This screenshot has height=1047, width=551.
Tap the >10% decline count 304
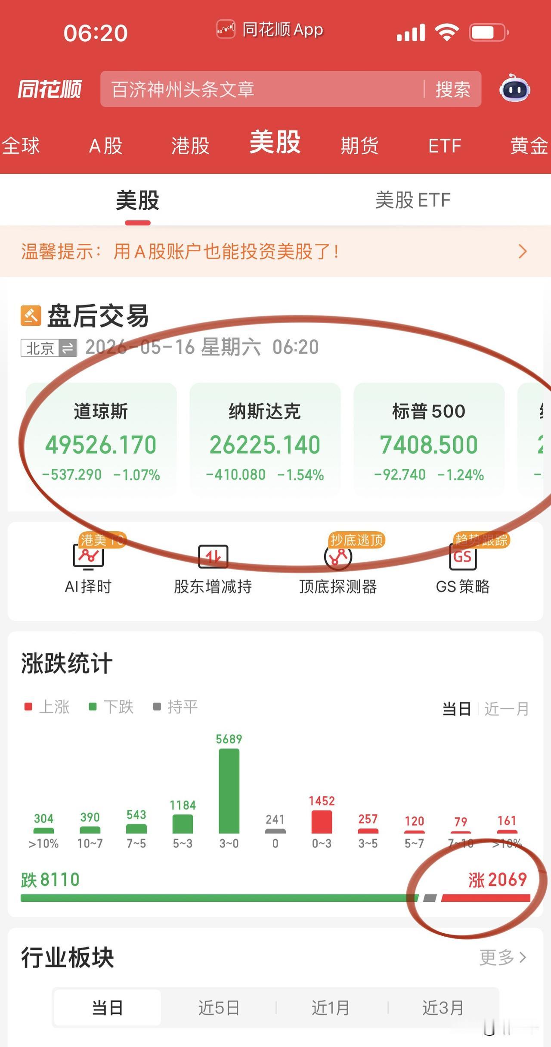coord(43,819)
